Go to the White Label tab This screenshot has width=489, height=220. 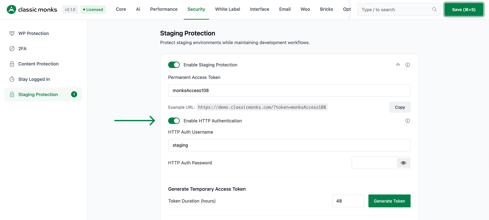[x=228, y=9]
